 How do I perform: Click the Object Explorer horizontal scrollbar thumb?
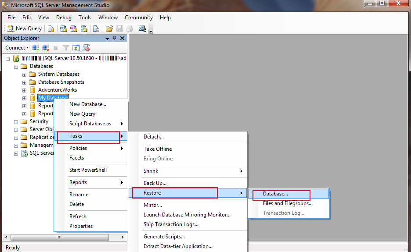(x=60, y=238)
